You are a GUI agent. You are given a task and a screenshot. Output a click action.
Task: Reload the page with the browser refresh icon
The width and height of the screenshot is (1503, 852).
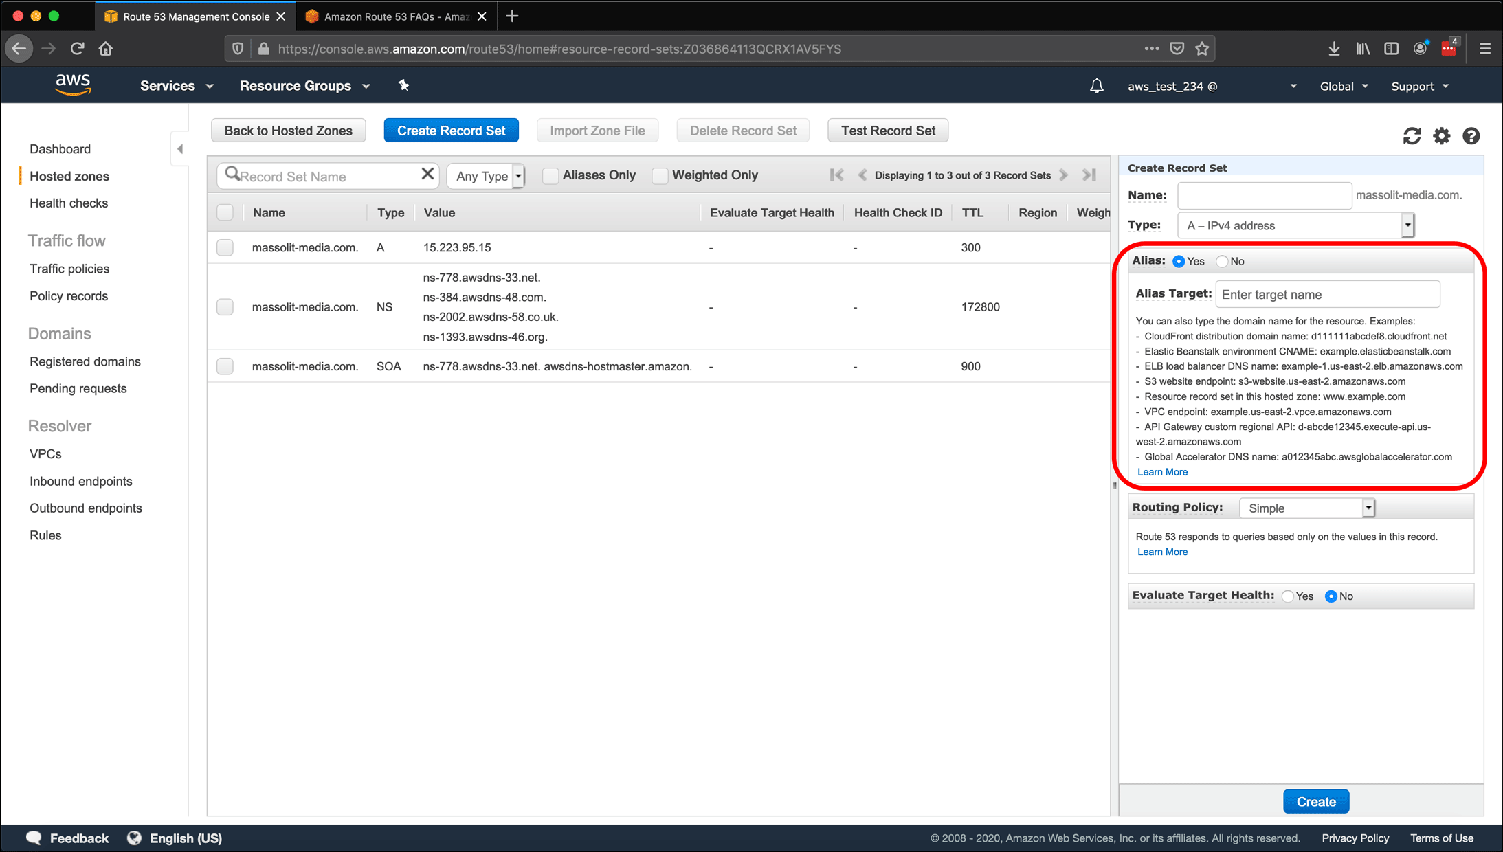pyautogui.click(x=77, y=49)
